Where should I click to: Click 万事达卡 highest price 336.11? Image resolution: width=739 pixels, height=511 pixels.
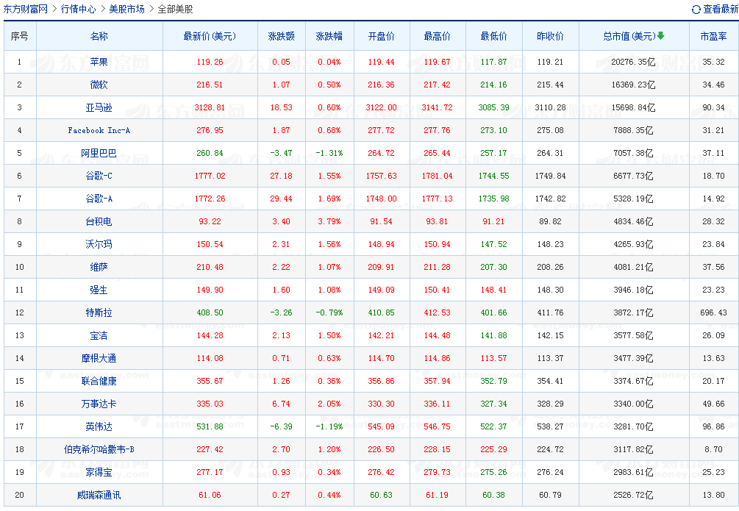(x=437, y=404)
